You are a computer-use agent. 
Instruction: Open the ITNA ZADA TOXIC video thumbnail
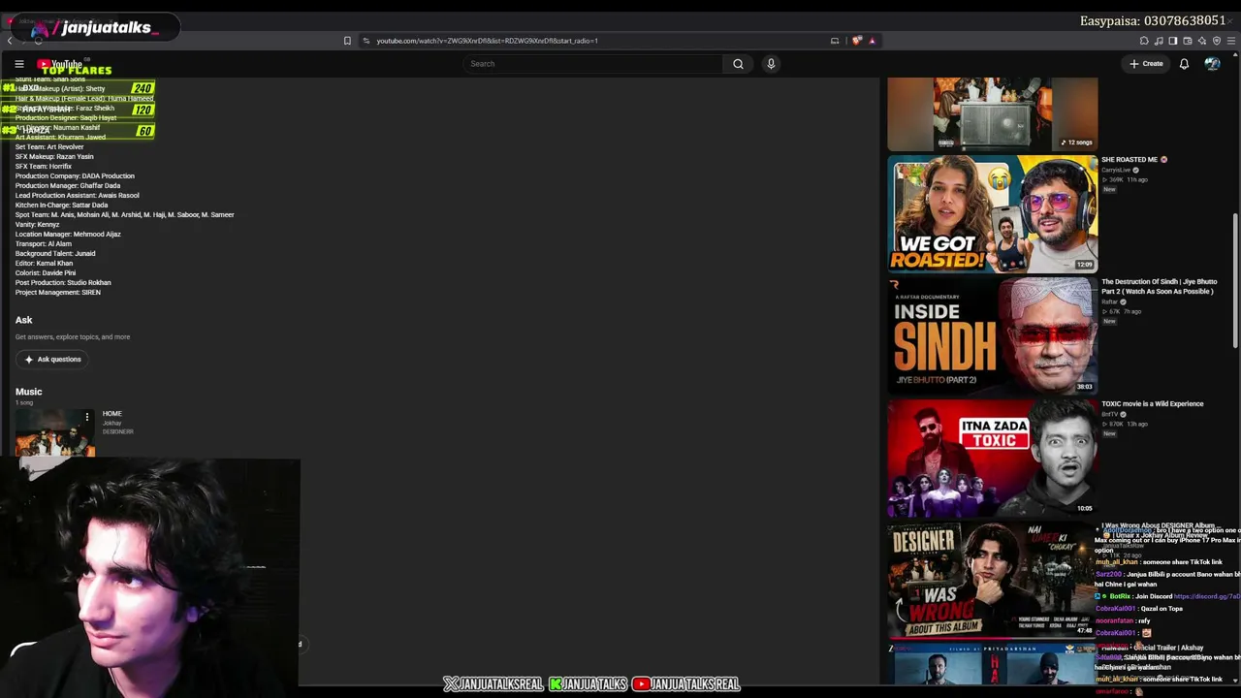pos(993,459)
